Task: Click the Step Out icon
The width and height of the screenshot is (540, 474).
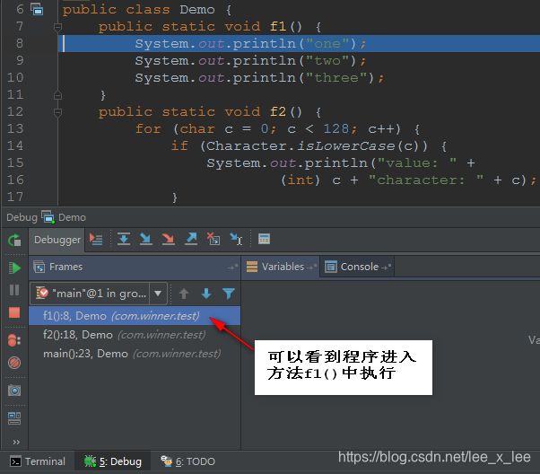Action: click(191, 239)
